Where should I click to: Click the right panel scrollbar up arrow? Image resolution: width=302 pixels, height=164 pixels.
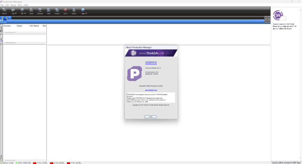click(x=300, y=10)
